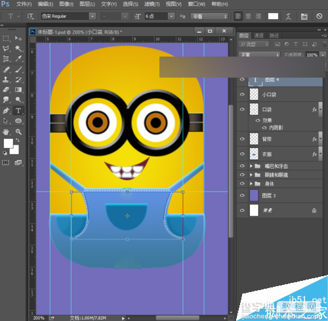Hide the 背带 layer
The image size is (328, 321).
[242, 139]
